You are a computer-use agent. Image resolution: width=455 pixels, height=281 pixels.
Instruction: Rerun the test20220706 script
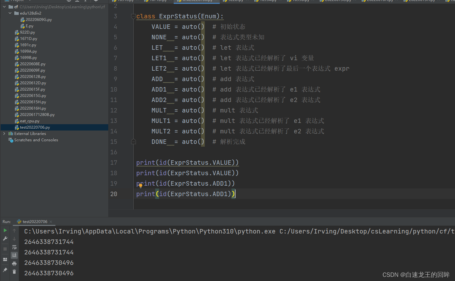[5, 231]
